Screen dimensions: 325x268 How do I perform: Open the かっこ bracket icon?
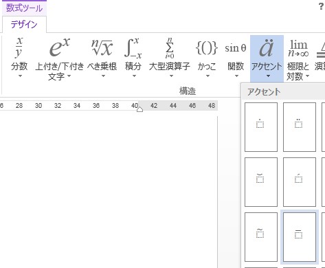(207, 48)
